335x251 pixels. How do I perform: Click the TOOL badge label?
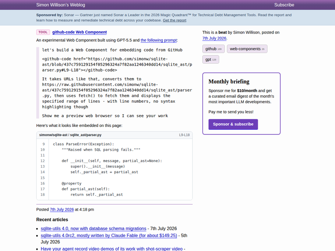coord(43,32)
